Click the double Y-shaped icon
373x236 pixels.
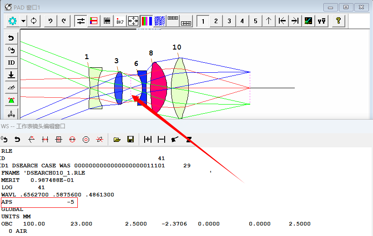pos(322,21)
